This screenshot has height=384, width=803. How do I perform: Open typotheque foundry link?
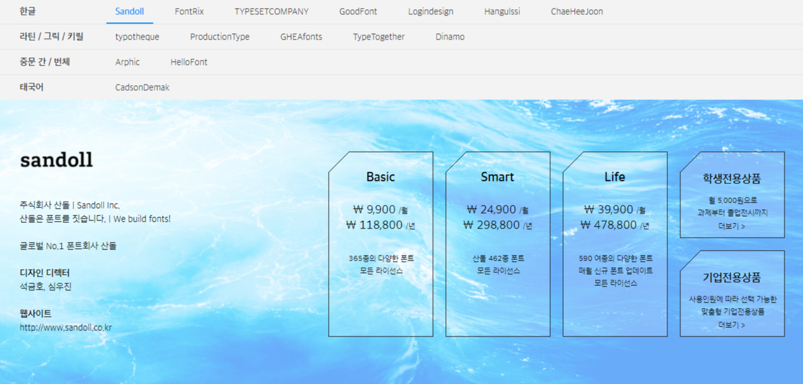click(137, 37)
